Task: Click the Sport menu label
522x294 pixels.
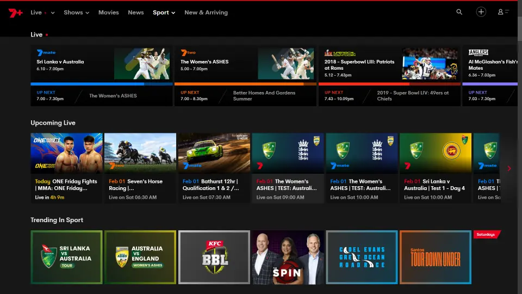Action: tap(161, 13)
